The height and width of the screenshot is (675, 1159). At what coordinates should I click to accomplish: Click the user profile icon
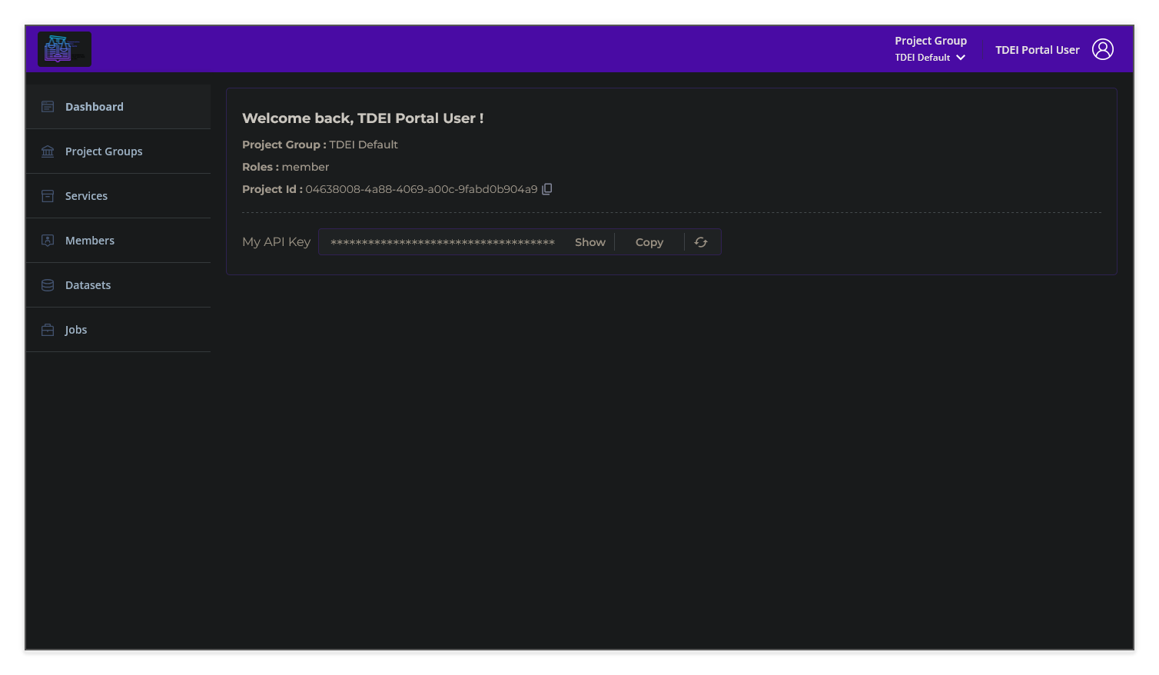tap(1103, 48)
